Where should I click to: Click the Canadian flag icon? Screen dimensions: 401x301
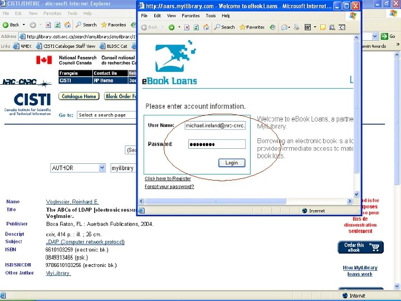pos(44,60)
